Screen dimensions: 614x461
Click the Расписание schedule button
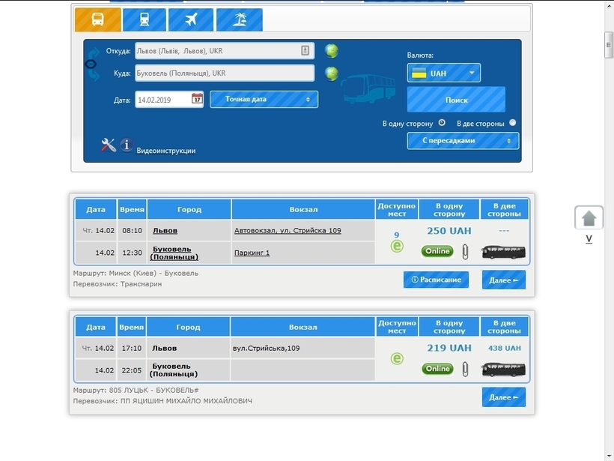(436, 280)
